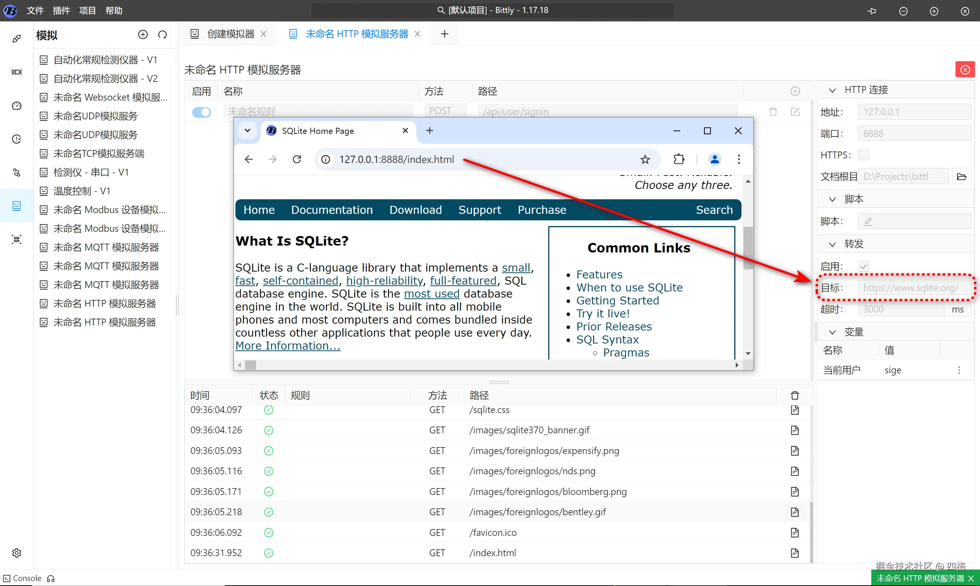
Task: Open settings gear in sidebar
Action: pos(16,552)
